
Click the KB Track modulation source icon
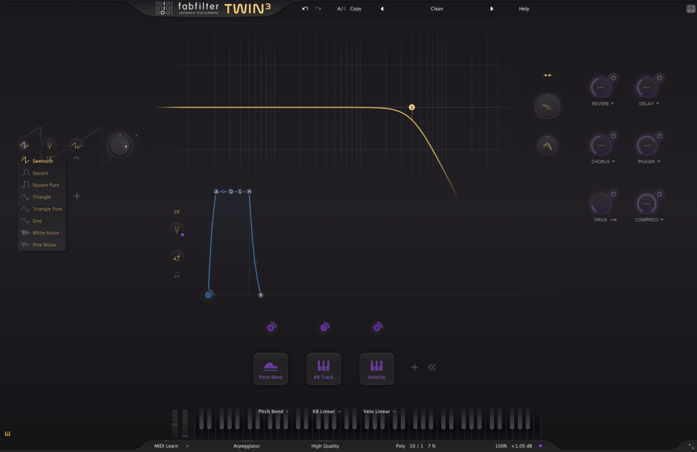coord(323,369)
